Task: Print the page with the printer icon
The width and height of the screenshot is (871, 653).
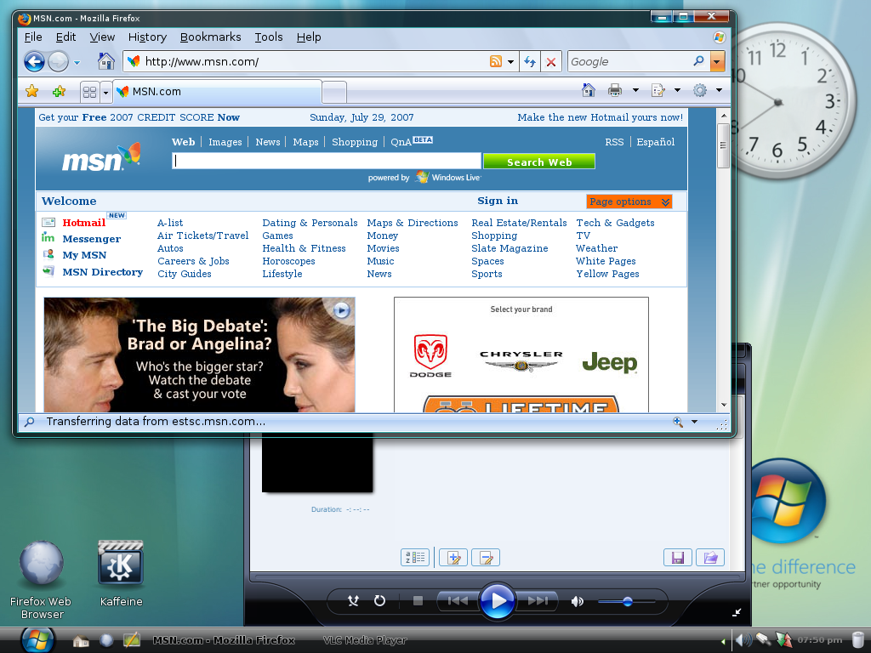Action: (615, 90)
